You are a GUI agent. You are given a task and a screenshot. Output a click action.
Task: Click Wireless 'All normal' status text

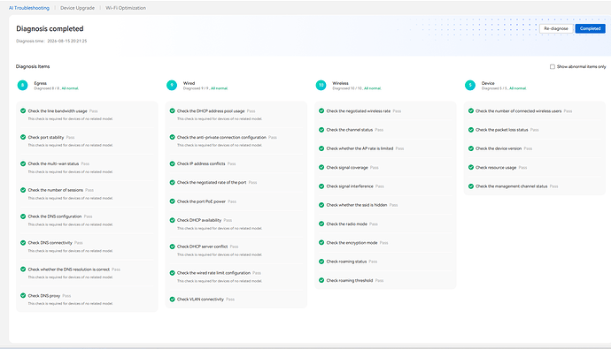pos(373,88)
